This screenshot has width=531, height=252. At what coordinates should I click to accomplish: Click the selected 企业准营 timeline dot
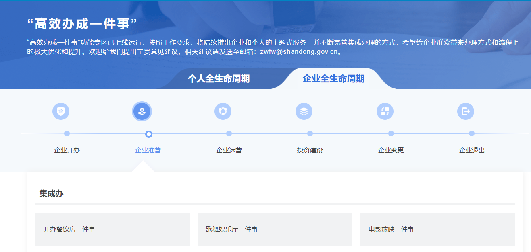(x=148, y=134)
